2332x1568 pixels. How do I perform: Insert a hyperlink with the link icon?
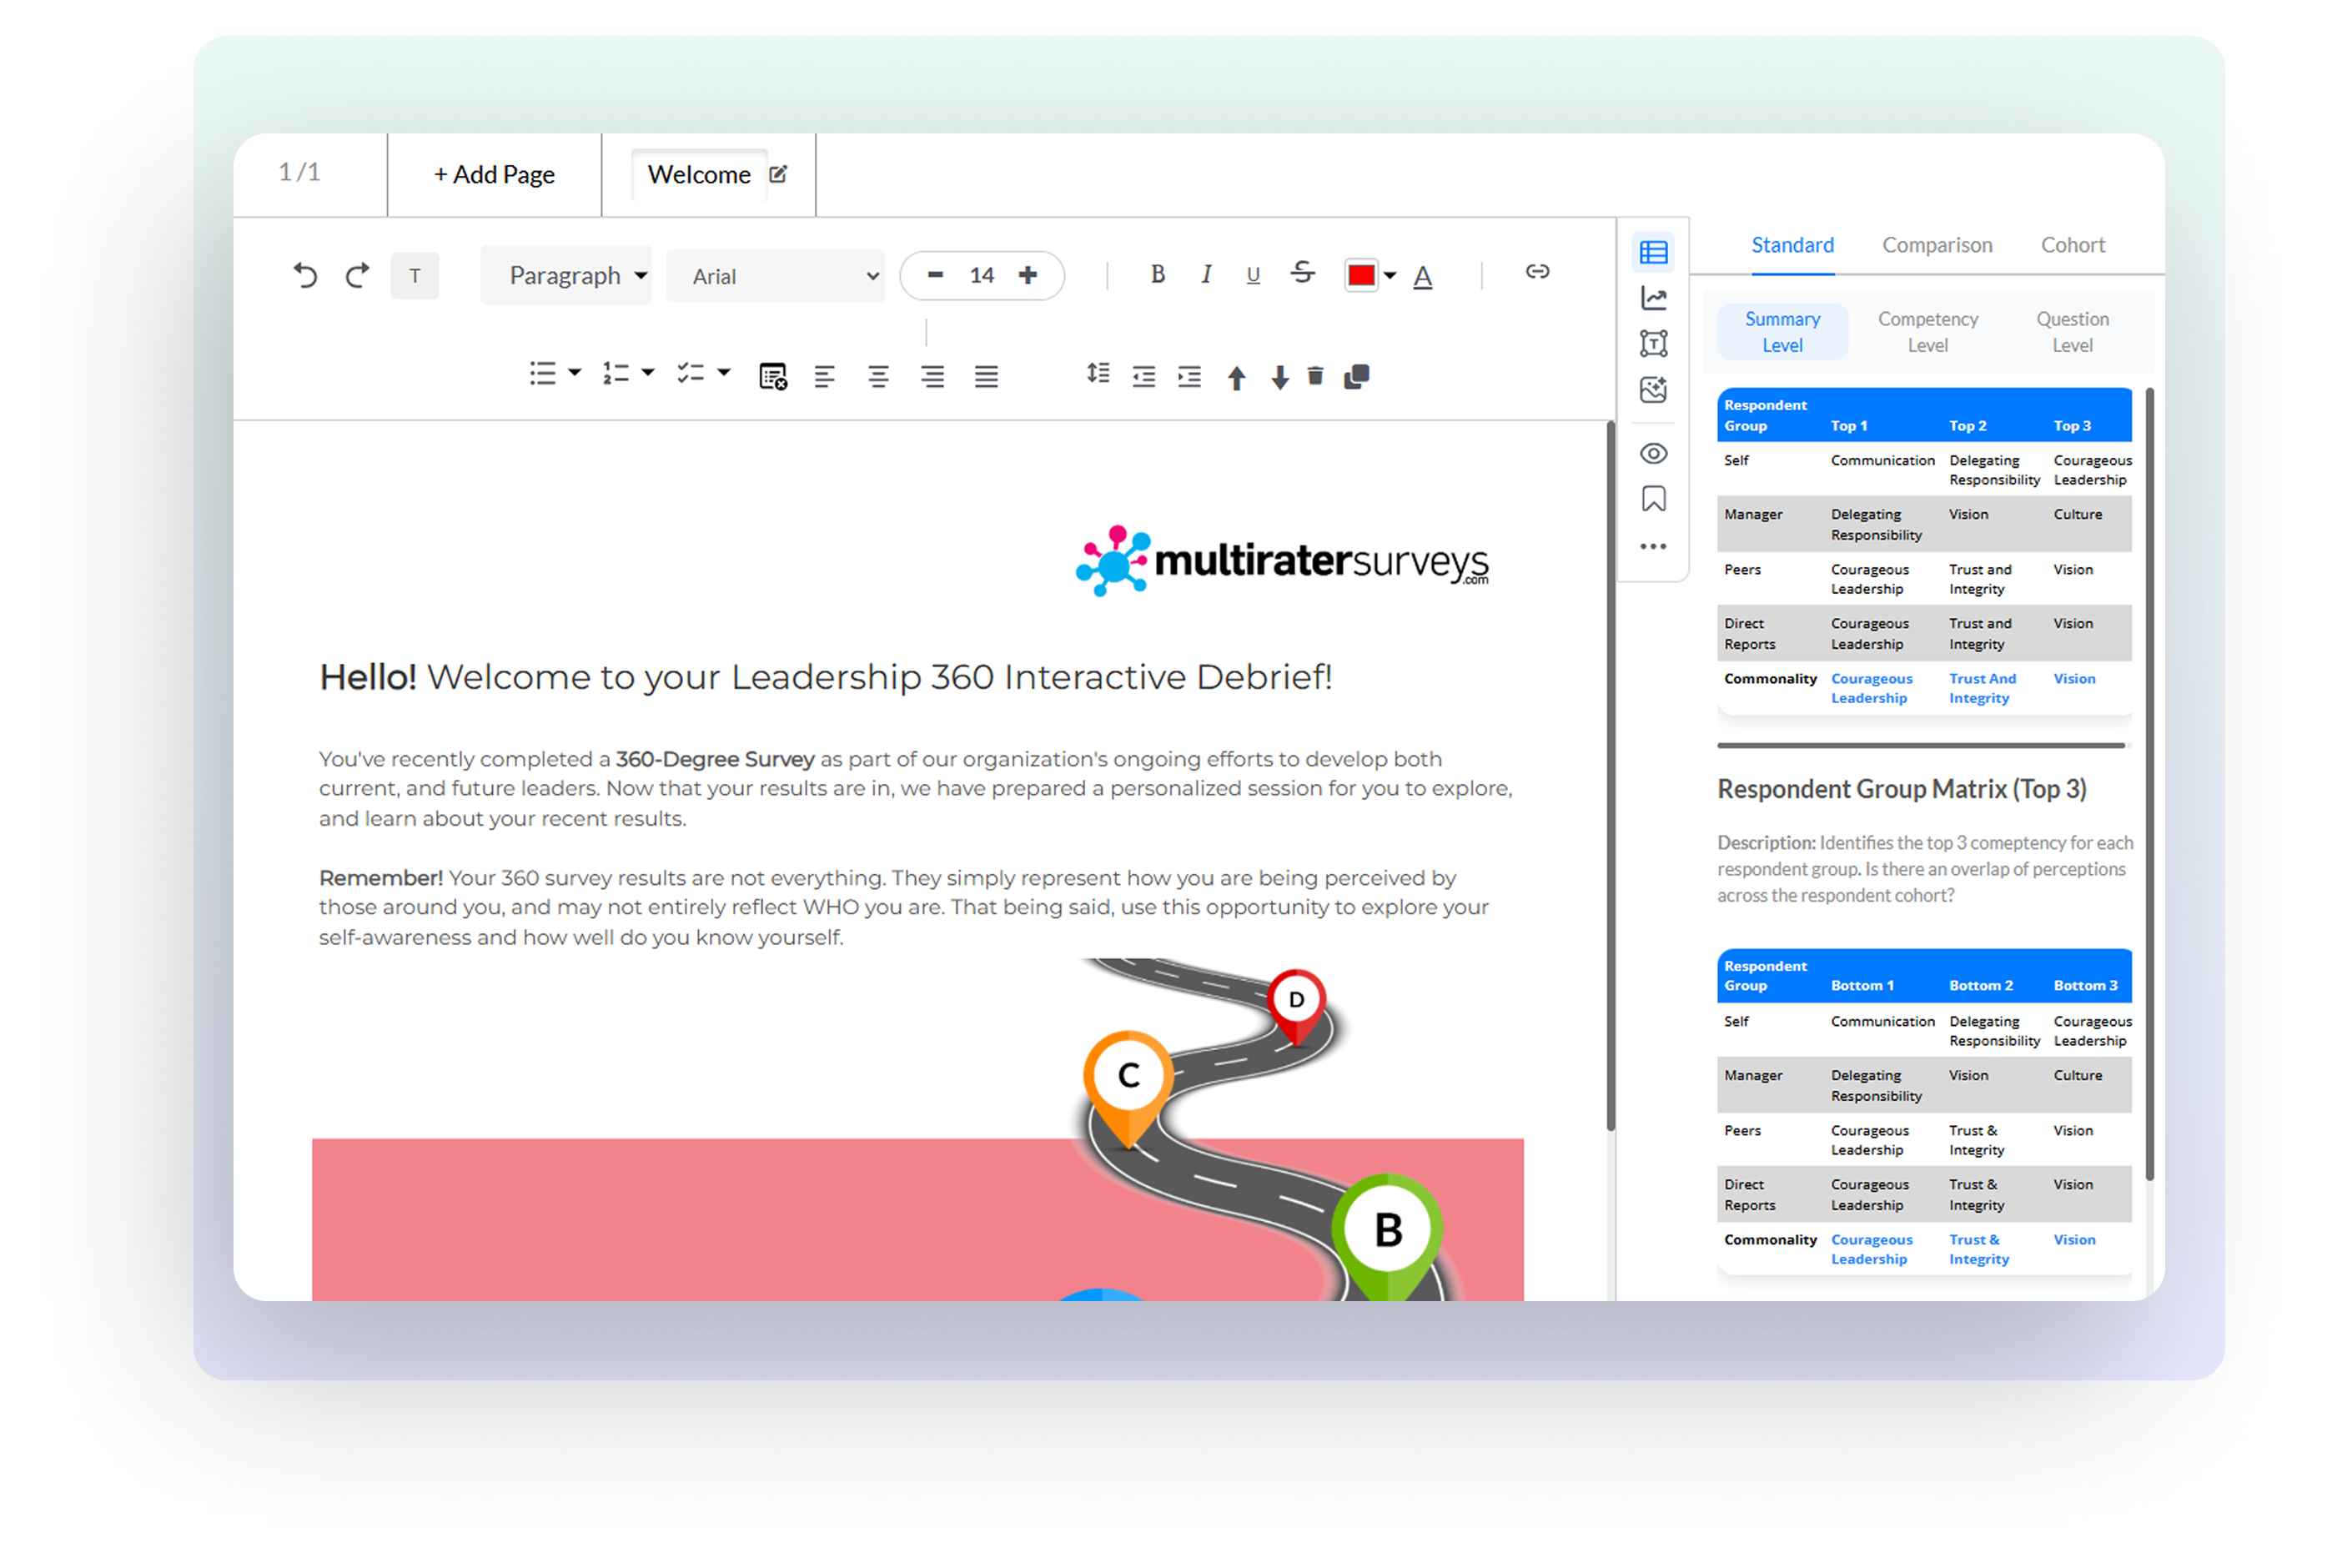click(x=1537, y=272)
